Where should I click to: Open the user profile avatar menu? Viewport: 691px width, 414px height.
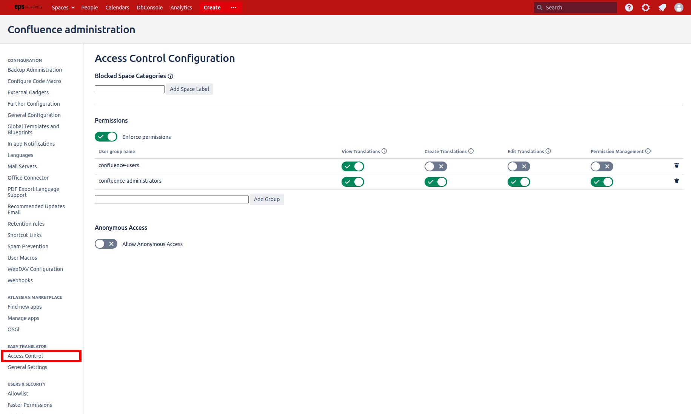click(x=679, y=8)
